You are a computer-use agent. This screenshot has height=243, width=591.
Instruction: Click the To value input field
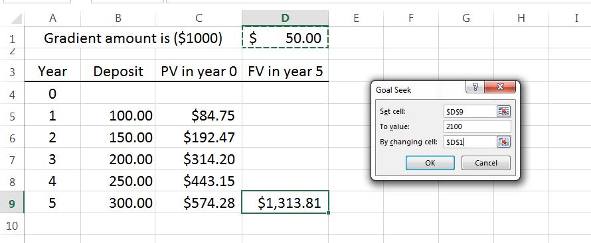point(477,126)
